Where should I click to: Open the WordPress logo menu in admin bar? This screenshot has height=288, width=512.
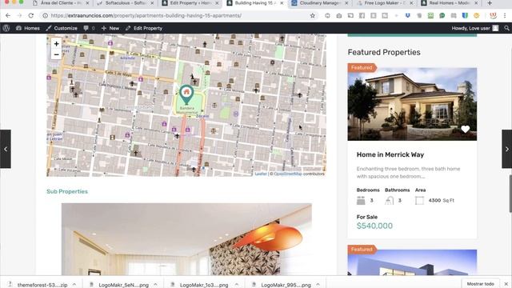pyautogui.click(x=6, y=29)
